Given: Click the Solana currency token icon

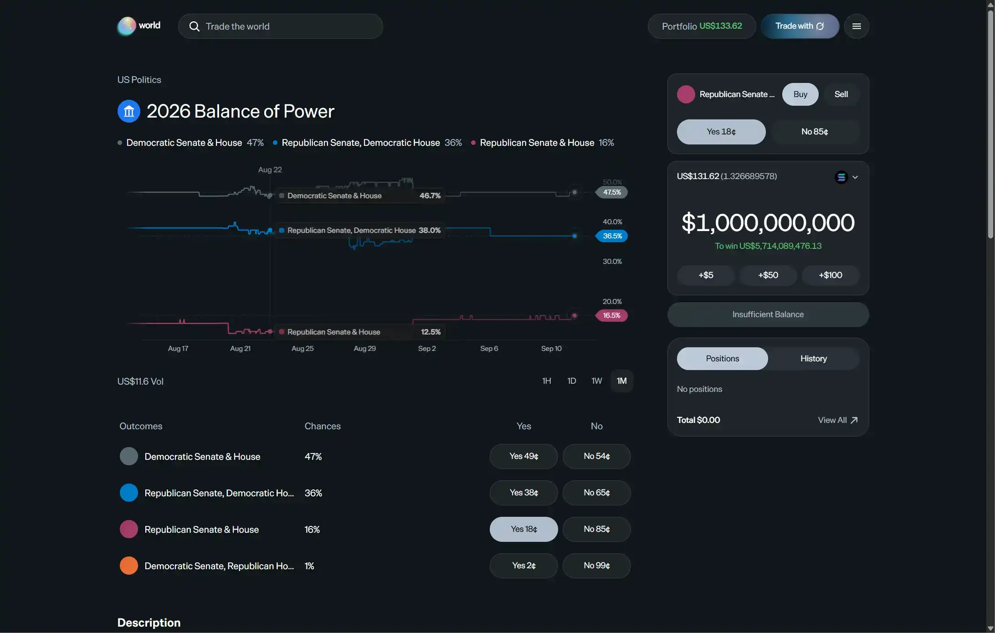Looking at the screenshot, I should [841, 177].
